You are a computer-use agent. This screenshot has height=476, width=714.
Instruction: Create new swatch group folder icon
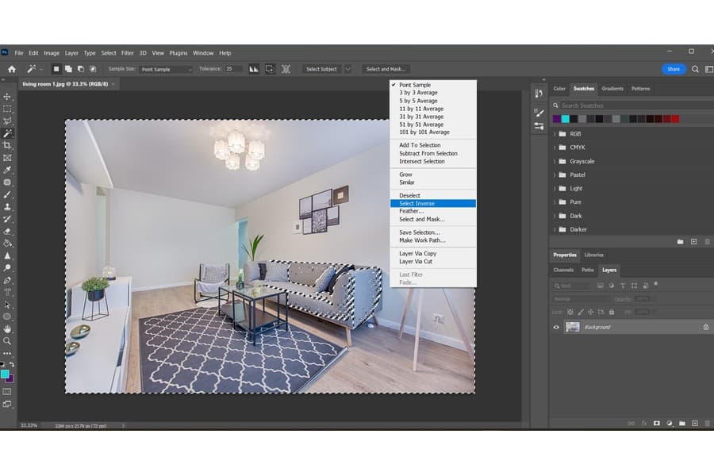point(681,242)
